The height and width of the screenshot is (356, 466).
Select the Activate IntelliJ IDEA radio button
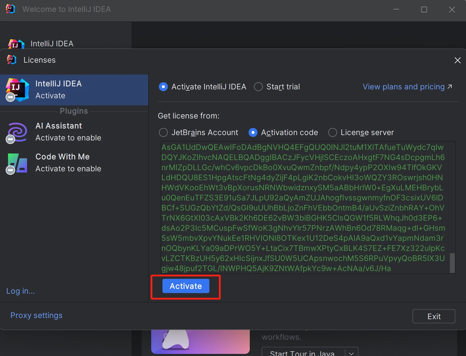point(163,87)
